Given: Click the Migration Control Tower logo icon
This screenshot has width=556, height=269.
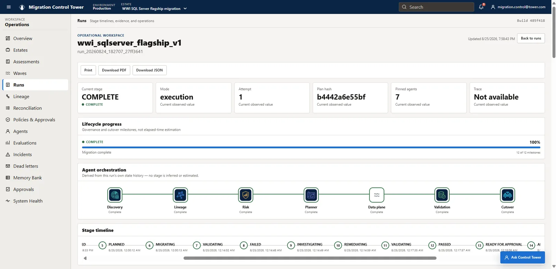Looking at the screenshot, I should coord(22,7).
